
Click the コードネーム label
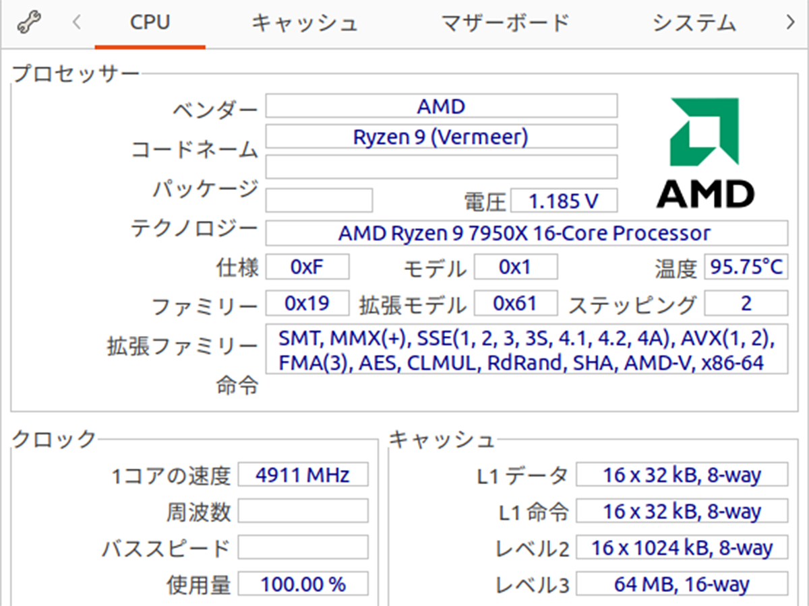194,149
